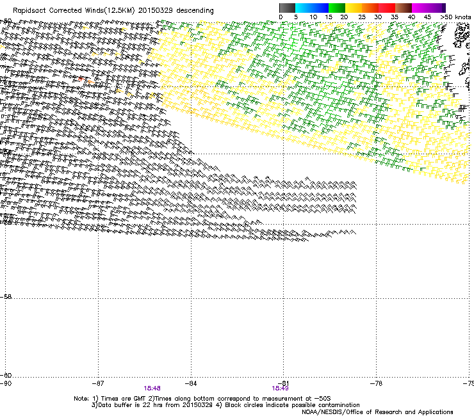The height and width of the screenshot is (416, 474).
Task: Click the purple 18:49 time stamp
Action: point(280,388)
